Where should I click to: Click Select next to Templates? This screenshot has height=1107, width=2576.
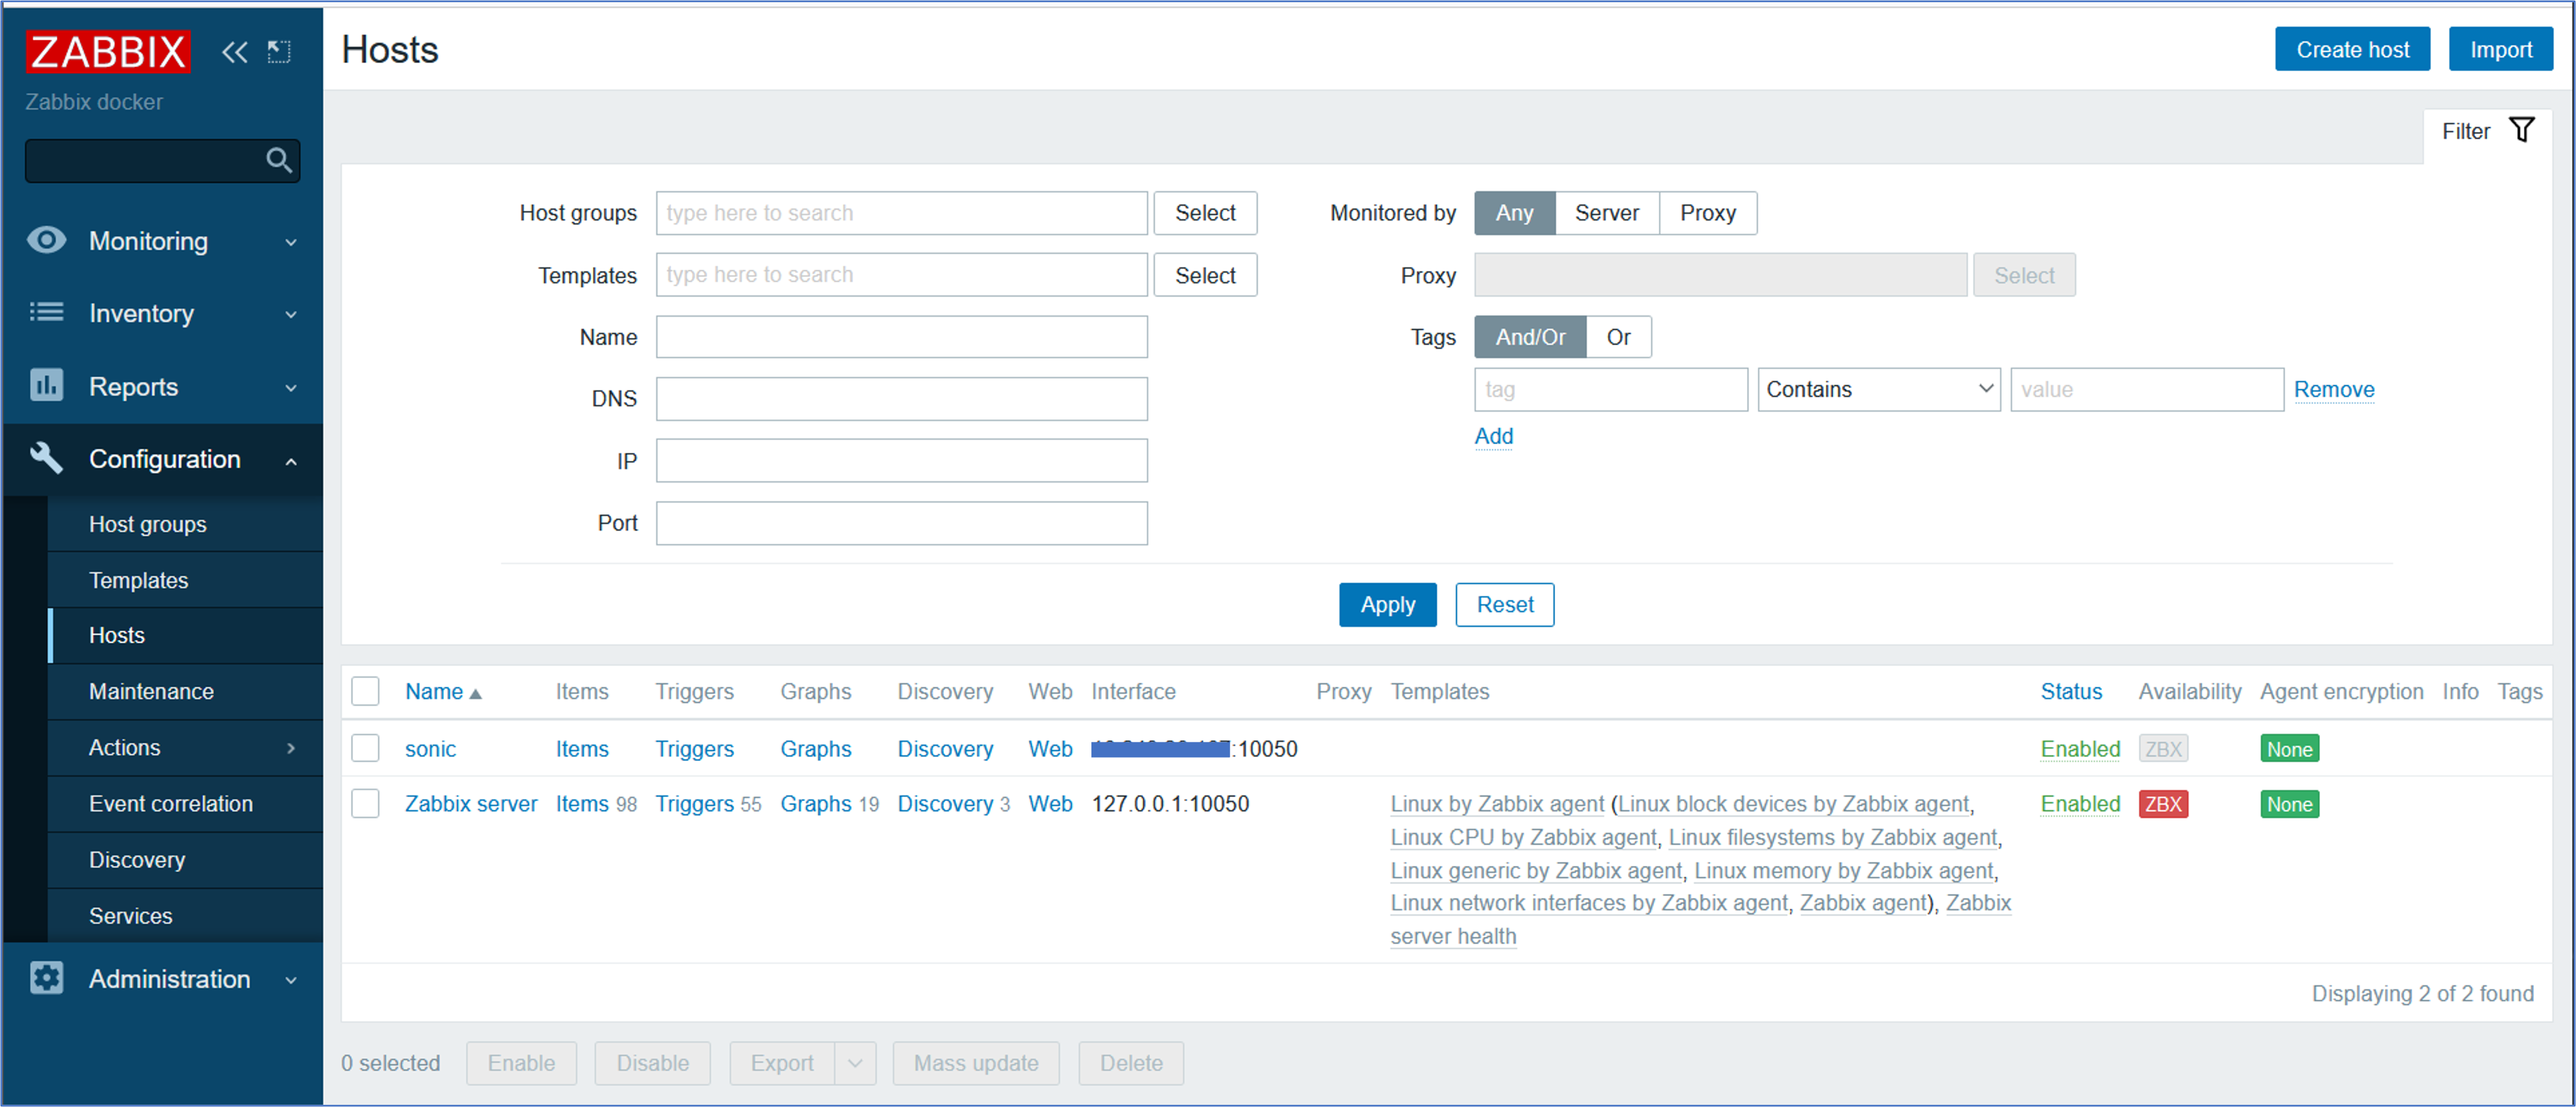click(x=1205, y=275)
